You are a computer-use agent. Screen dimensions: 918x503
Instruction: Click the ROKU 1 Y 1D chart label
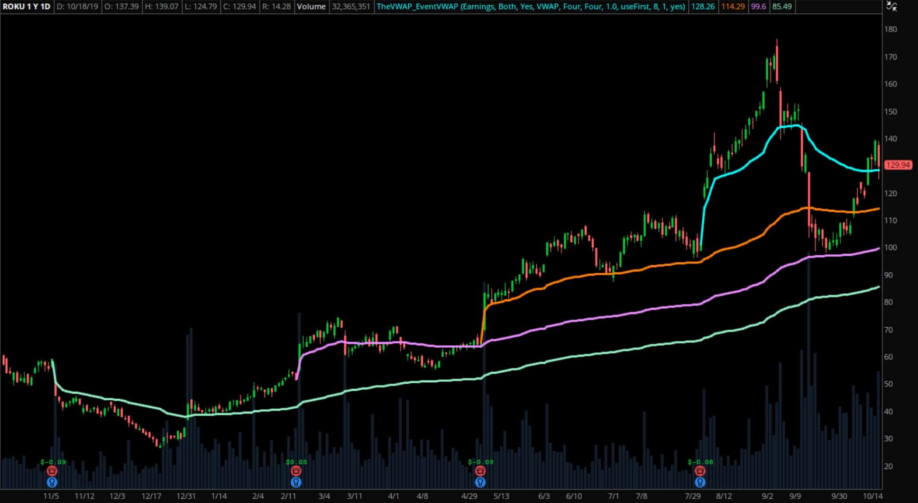click(27, 7)
